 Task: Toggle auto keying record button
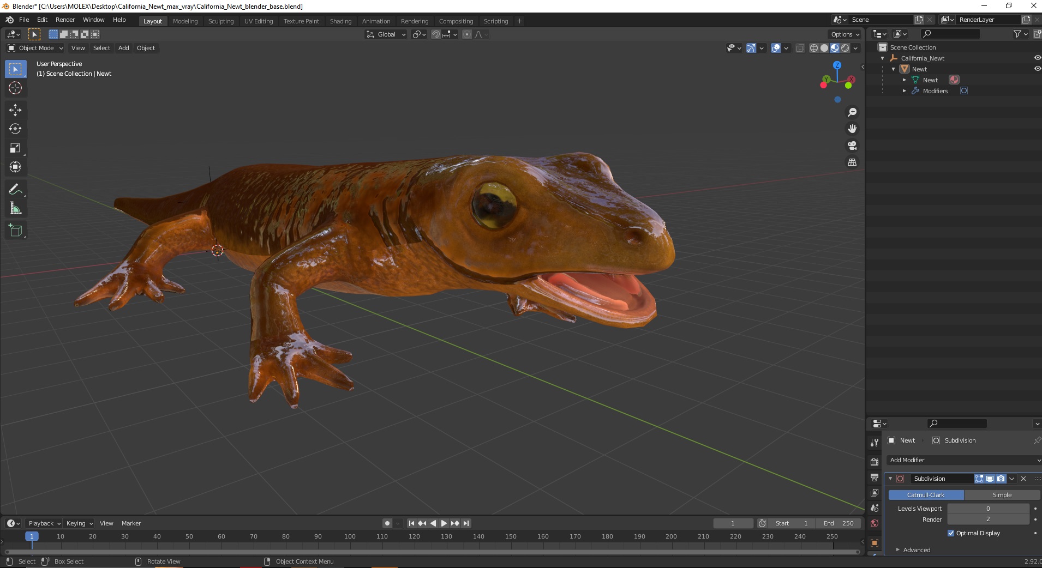(387, 523)
